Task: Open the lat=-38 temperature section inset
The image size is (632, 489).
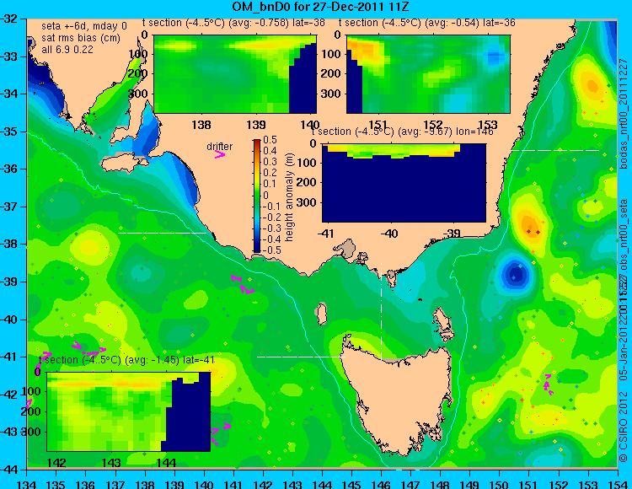Action: point(235,74)
